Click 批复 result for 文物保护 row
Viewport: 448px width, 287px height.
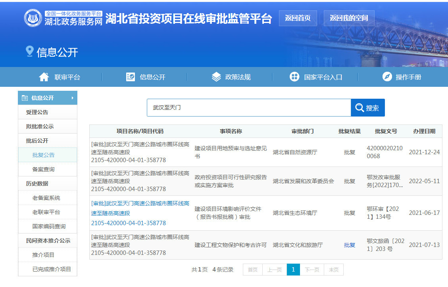pyautogui.click(x=349, y=245)
